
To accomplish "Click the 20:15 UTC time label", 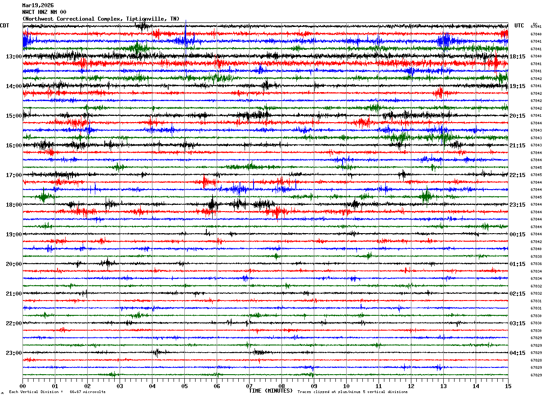I will click(x=517, y=116).
